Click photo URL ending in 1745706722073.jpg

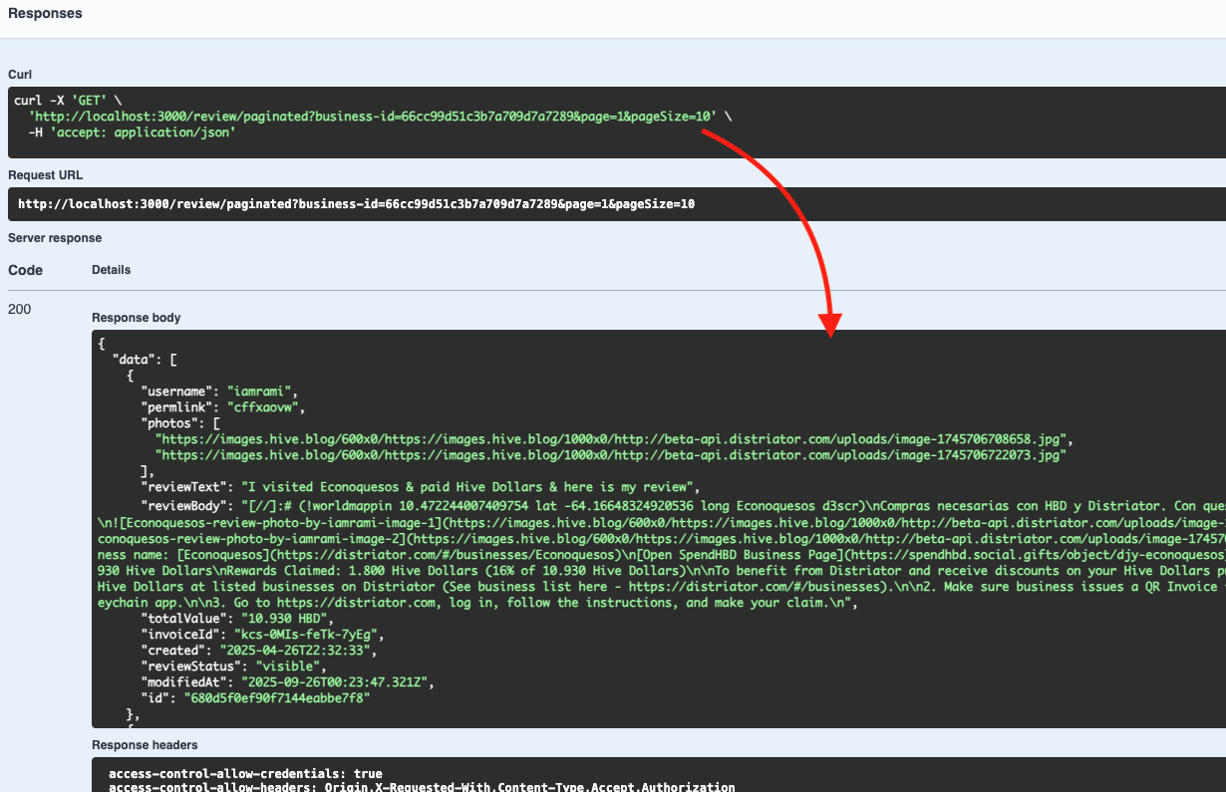(612, 454)
